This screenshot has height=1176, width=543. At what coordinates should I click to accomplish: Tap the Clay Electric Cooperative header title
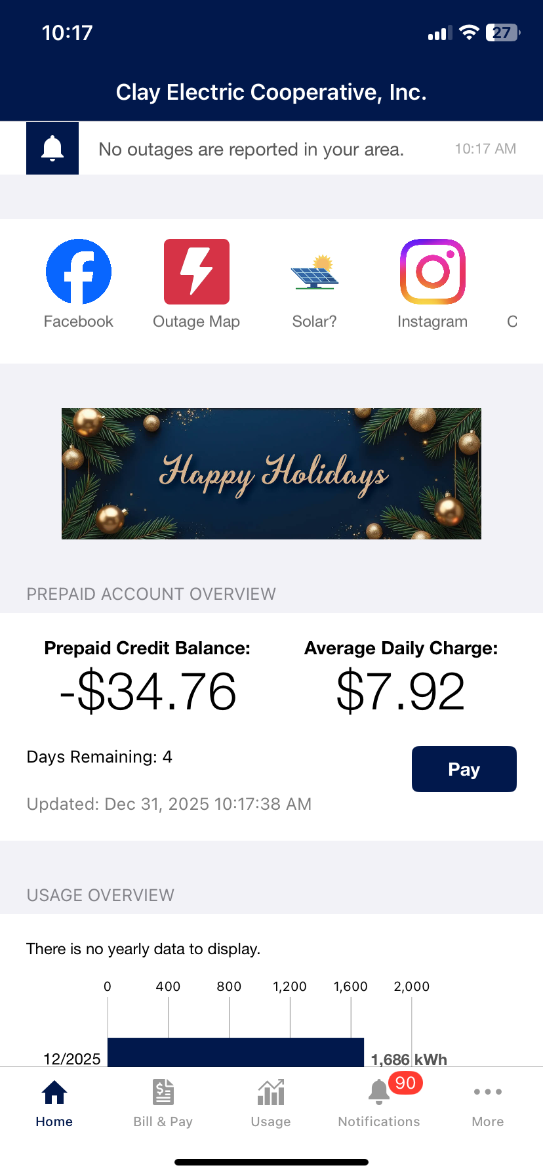click(x=271, y=93)
